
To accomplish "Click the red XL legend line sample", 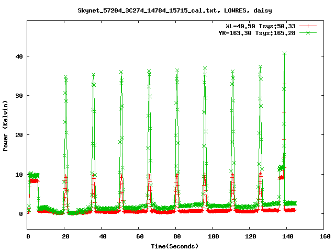I will (x=308, y=26).
